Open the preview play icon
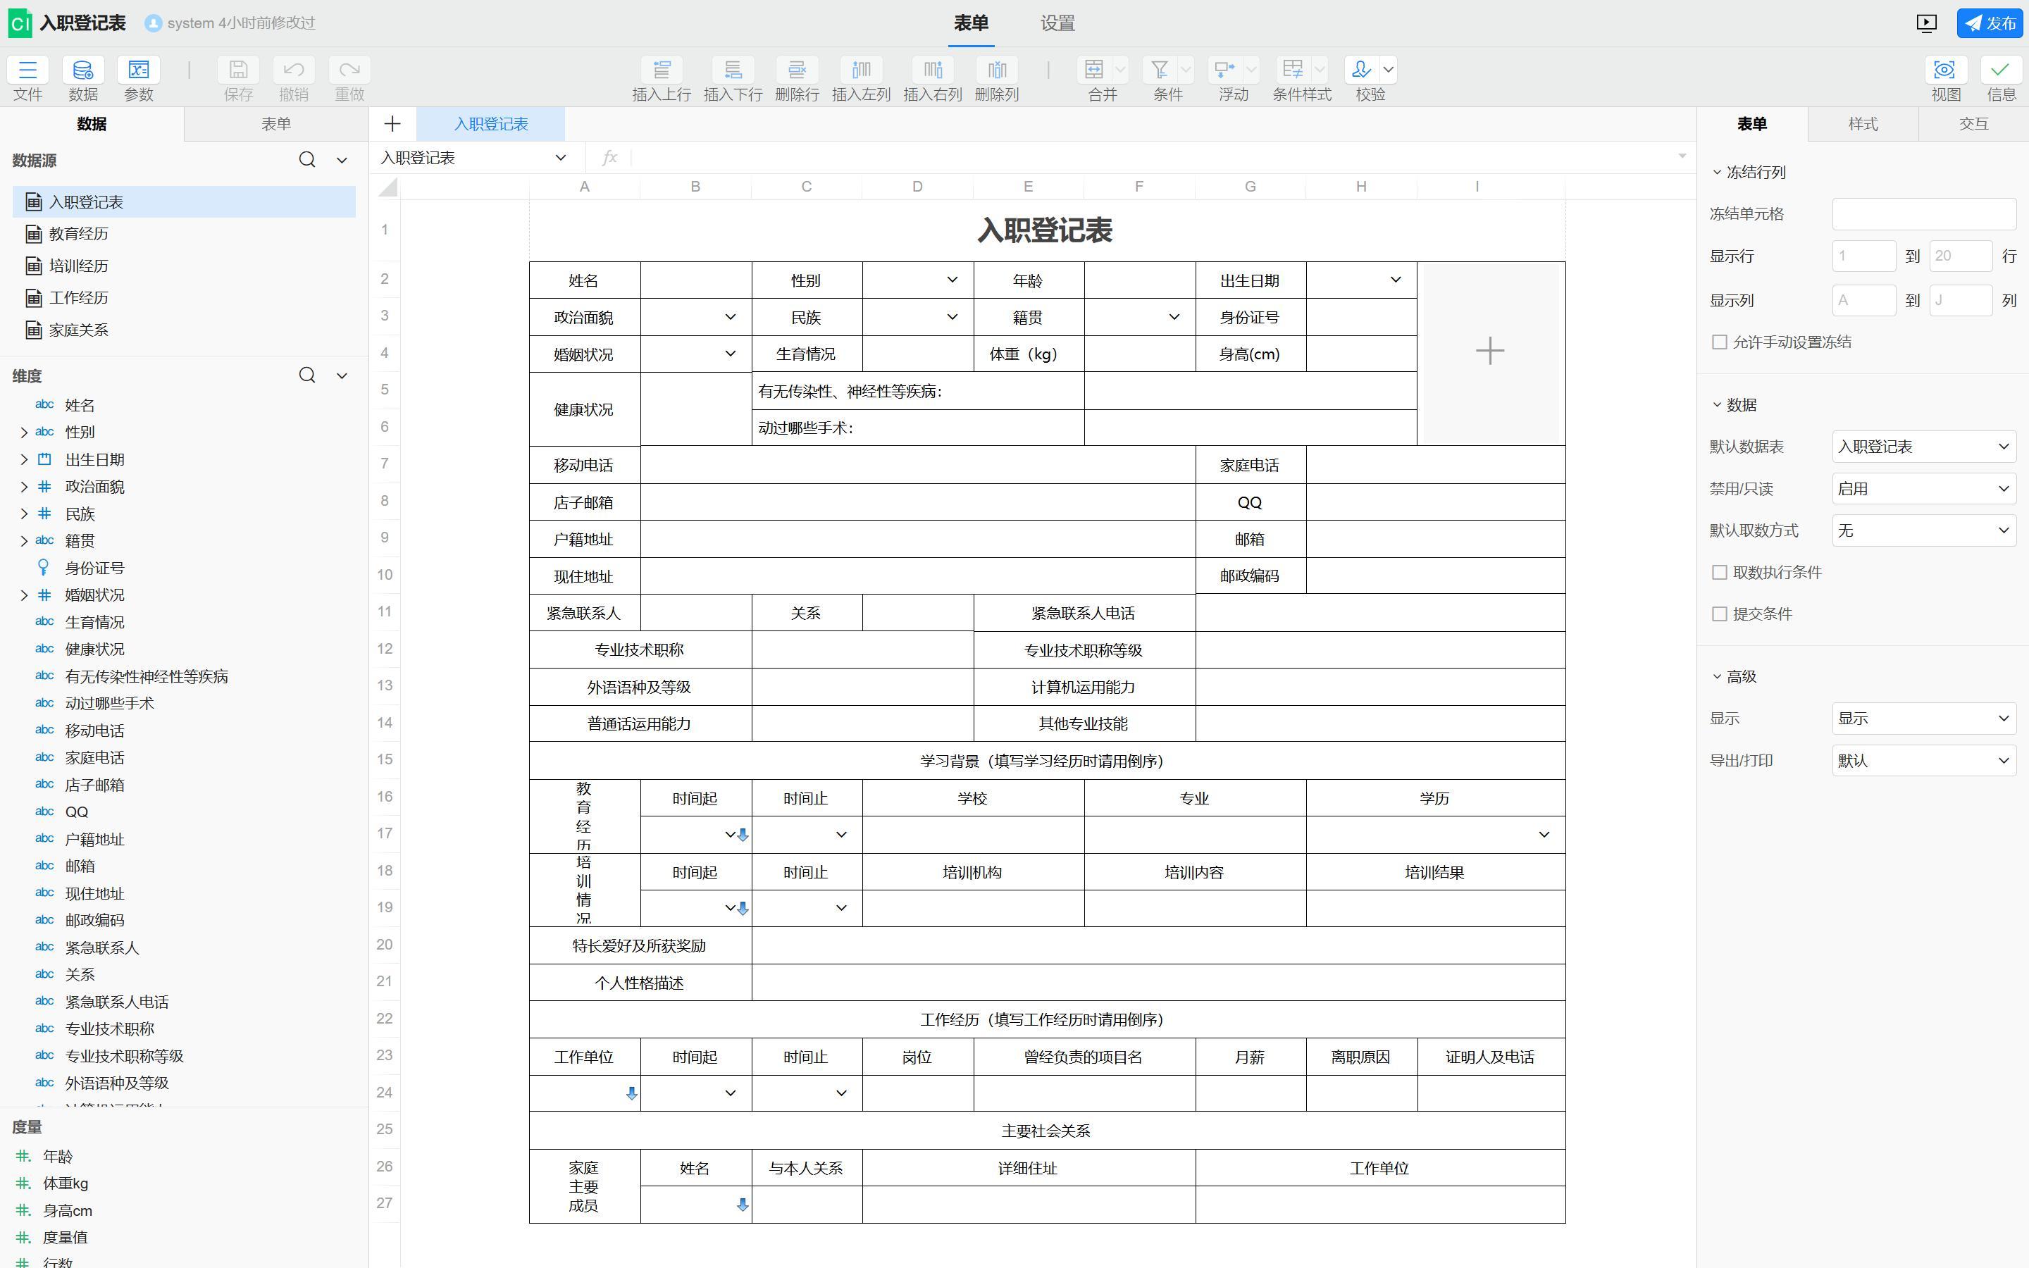2029x1268 pixels. click(x=1926, y=23)
